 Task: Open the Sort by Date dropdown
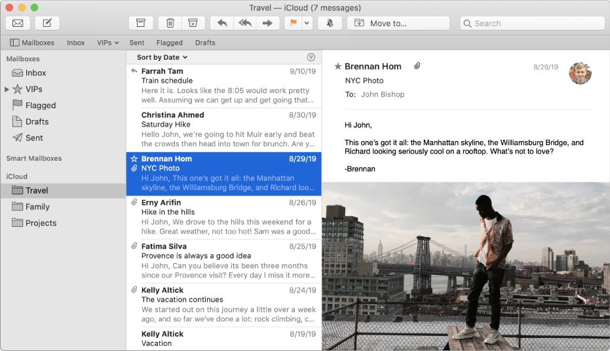tap(162, 57)
